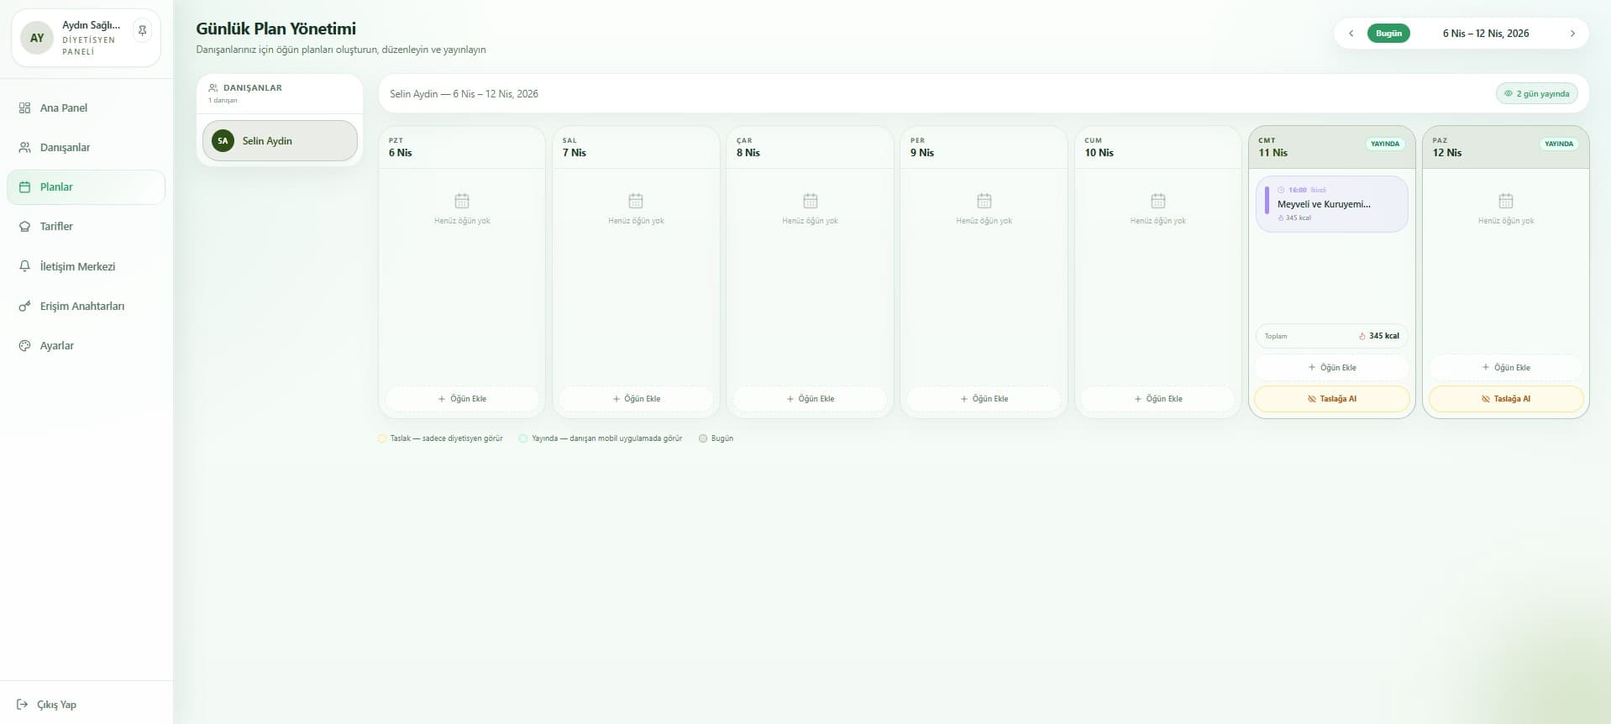
Task: Unpublish 12 Nis with Taslağa Al
Action: [1505, 399]
